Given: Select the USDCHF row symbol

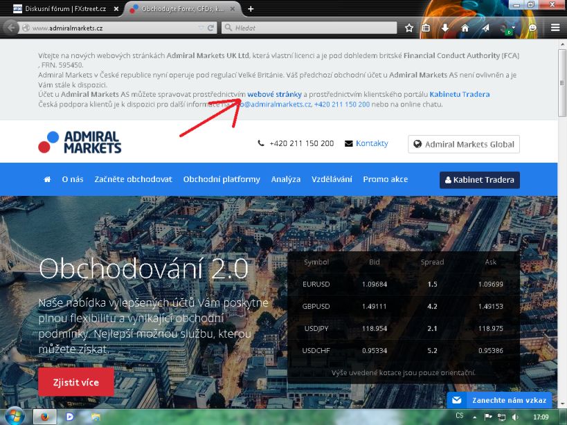Looking at the screenshot, I should point(316,350).
